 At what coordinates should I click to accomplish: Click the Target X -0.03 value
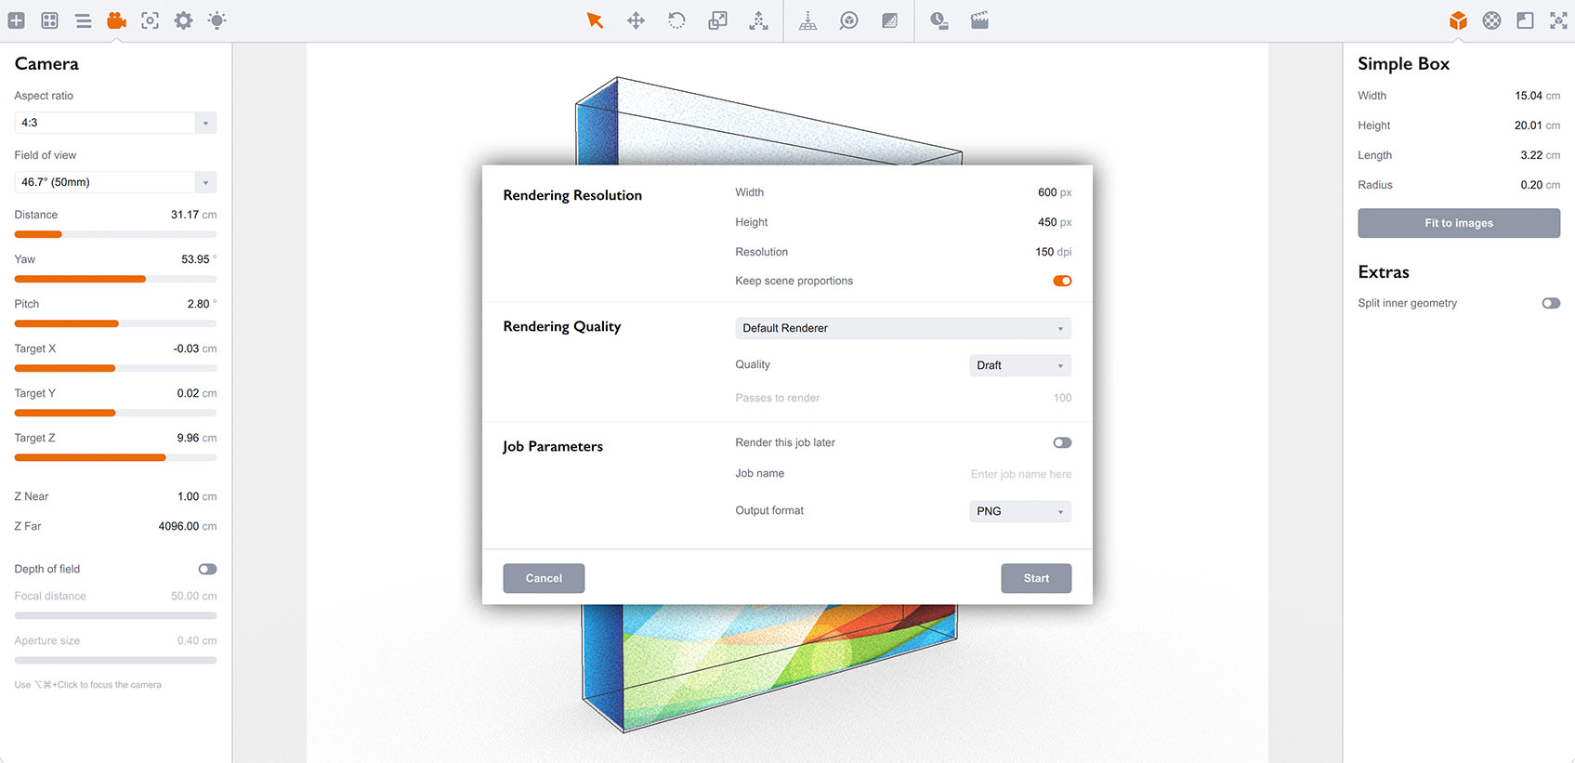pyautogui.click(x=186, y=349)
